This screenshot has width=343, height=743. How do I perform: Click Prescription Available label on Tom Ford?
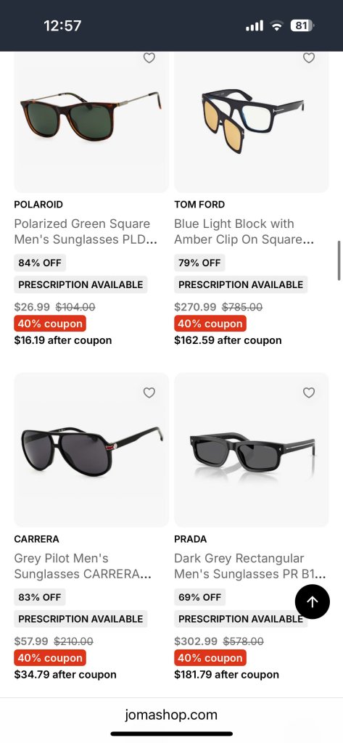(241, 284)
